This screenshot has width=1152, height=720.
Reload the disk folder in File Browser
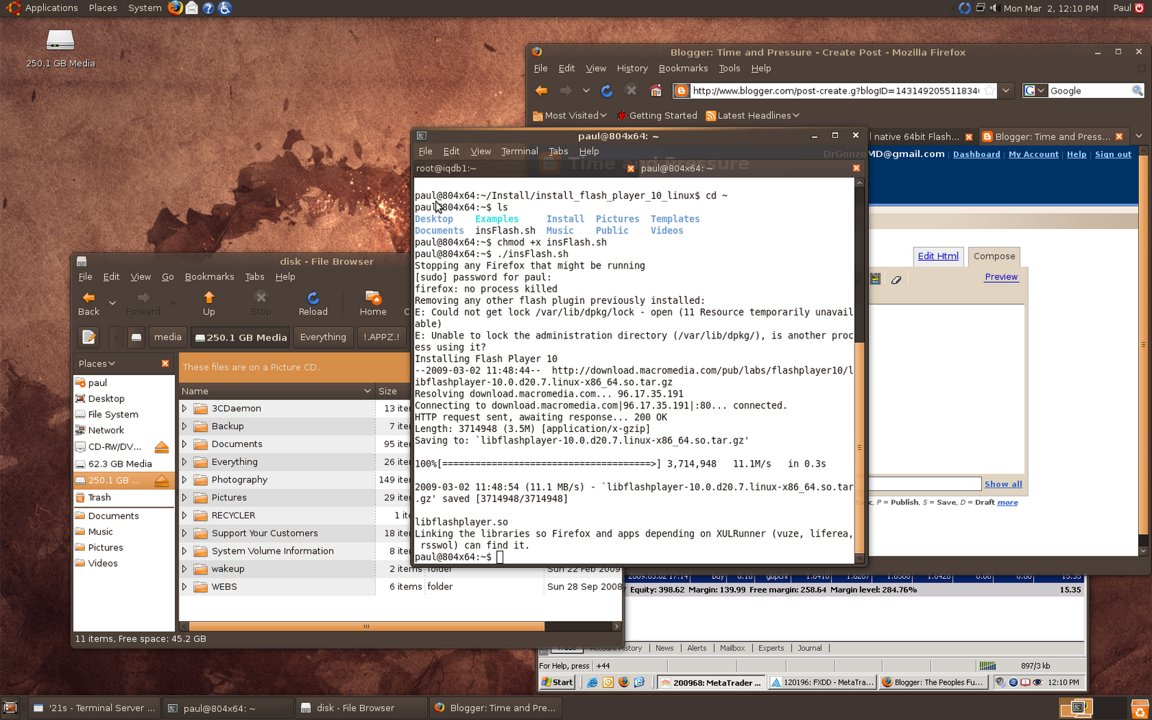tap(313, 304)
